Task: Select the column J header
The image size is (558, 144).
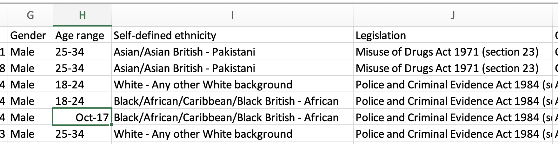Action: pyautogui.click(x=453, y=15)
